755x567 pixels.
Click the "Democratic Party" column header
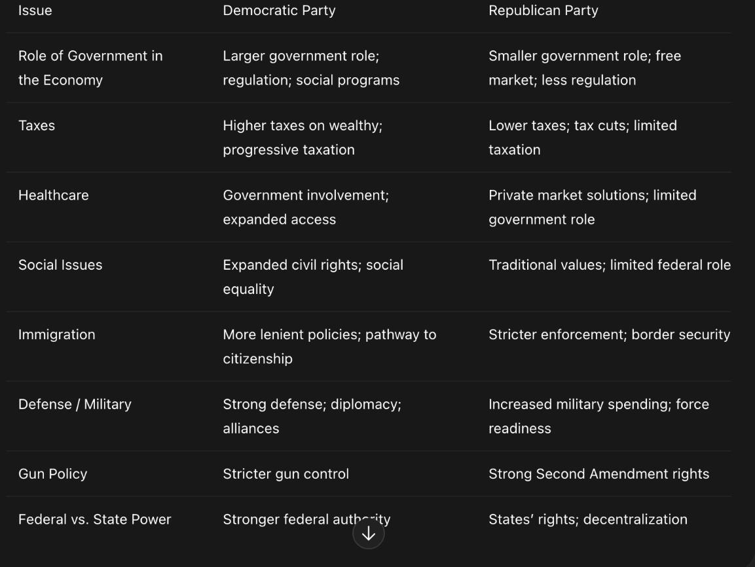[279, 10]
